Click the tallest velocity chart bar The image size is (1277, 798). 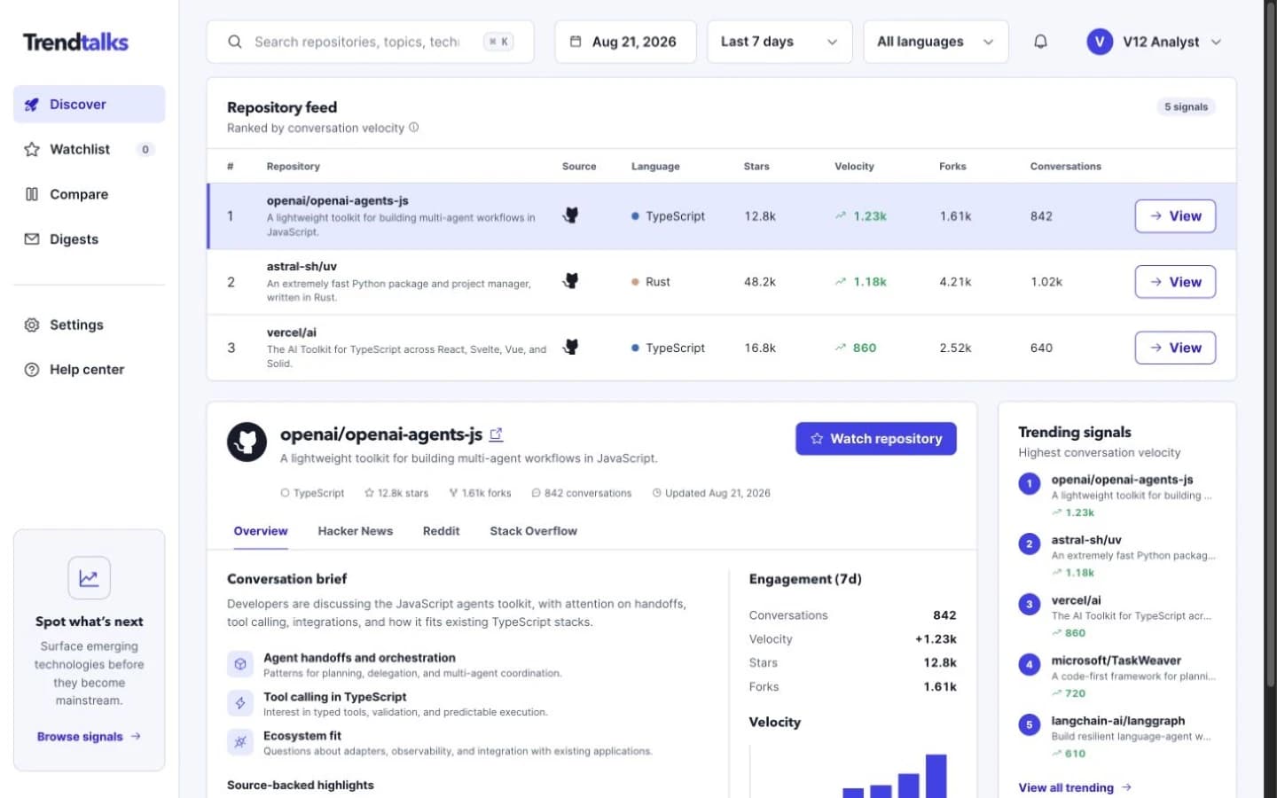tap(936, 776)
